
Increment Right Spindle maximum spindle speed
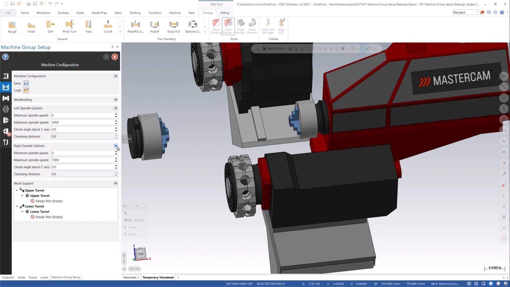116,159
